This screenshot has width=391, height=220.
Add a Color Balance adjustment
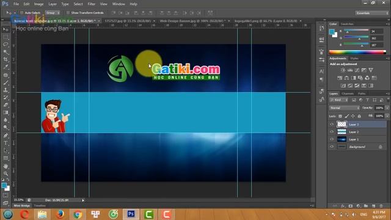pos(346,78)
